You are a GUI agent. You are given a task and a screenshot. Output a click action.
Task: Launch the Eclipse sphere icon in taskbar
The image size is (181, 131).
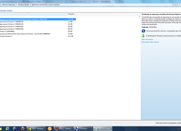15,128
